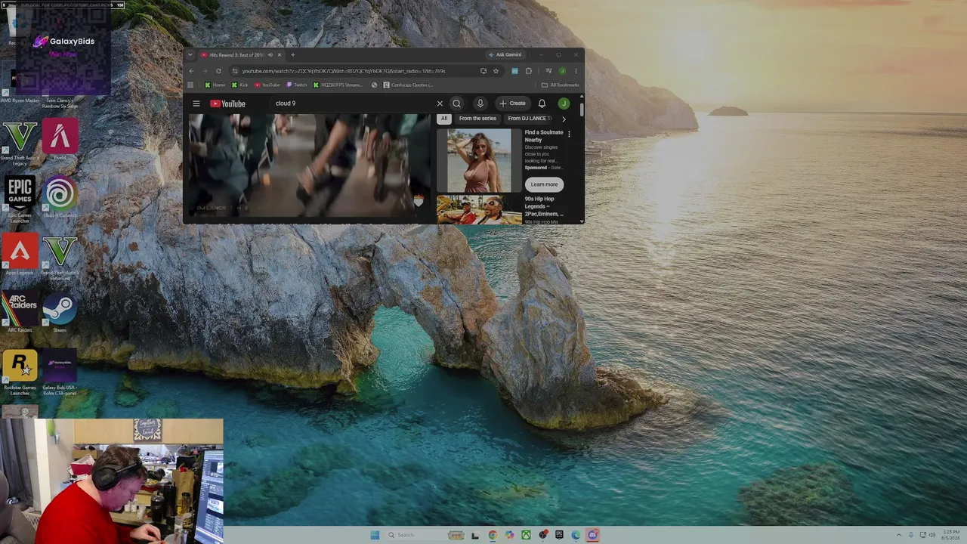Open options menu for the Soulmate ad
This screenshot has height=544, width=967.
(x=569, y=134)
